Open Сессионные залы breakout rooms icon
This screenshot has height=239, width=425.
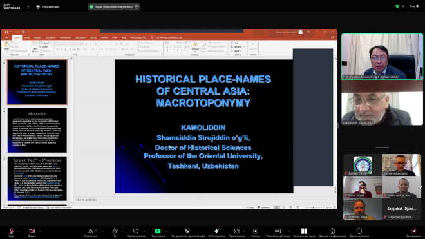[304, 231]
